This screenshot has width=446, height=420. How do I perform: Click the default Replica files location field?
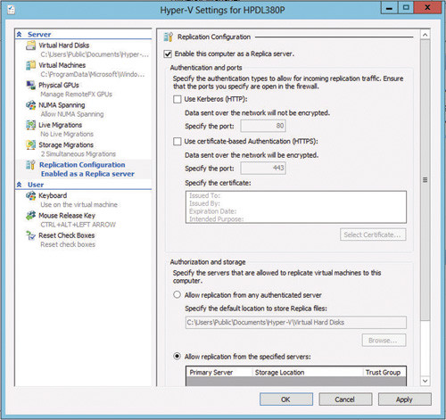pyautogui.click(x=296, y=323)
